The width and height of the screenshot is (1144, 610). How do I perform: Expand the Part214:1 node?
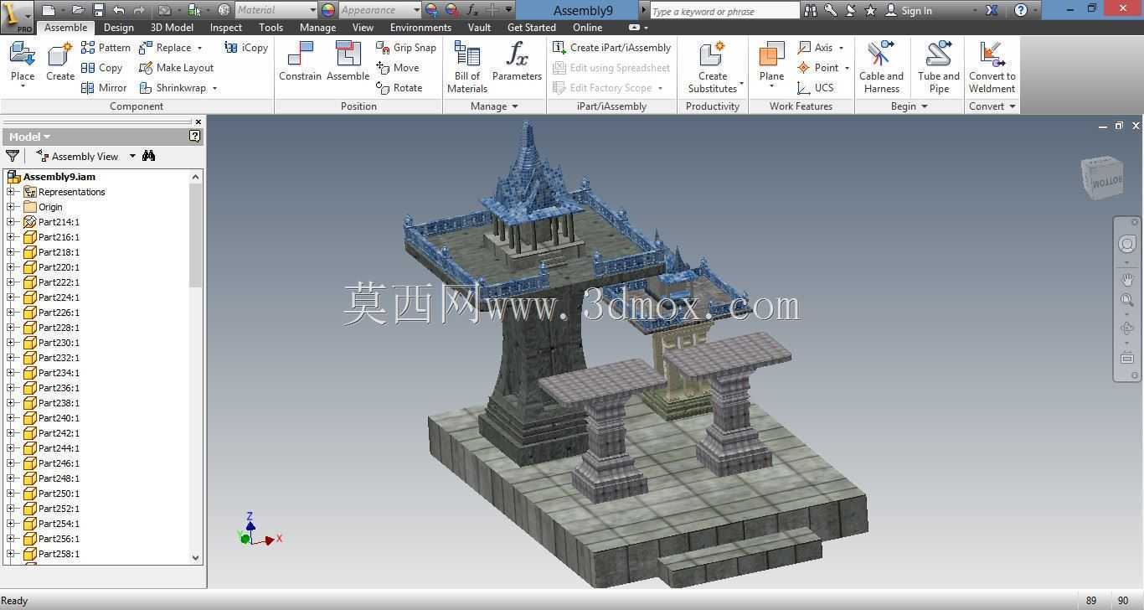click(x=11, y=222)
